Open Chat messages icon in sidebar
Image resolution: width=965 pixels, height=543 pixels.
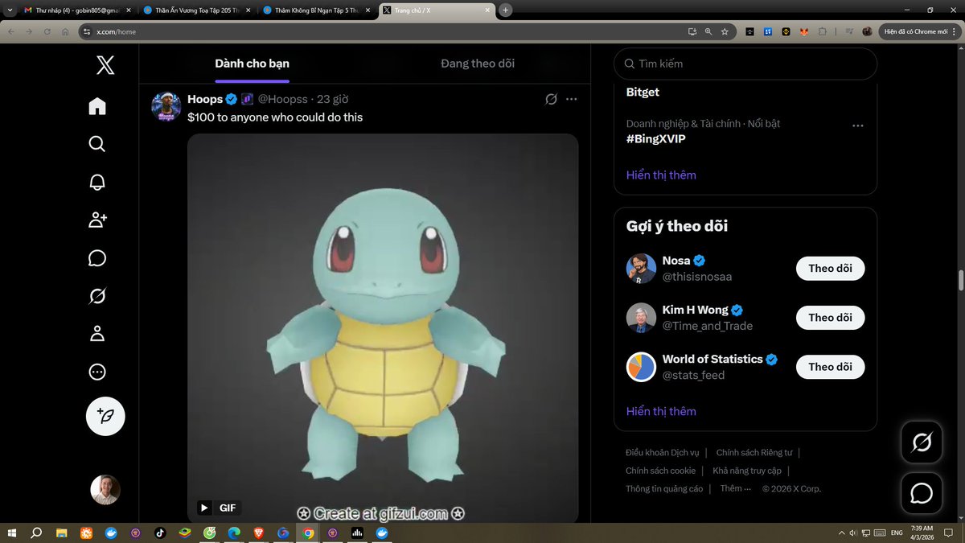click(x=97, y=258)
